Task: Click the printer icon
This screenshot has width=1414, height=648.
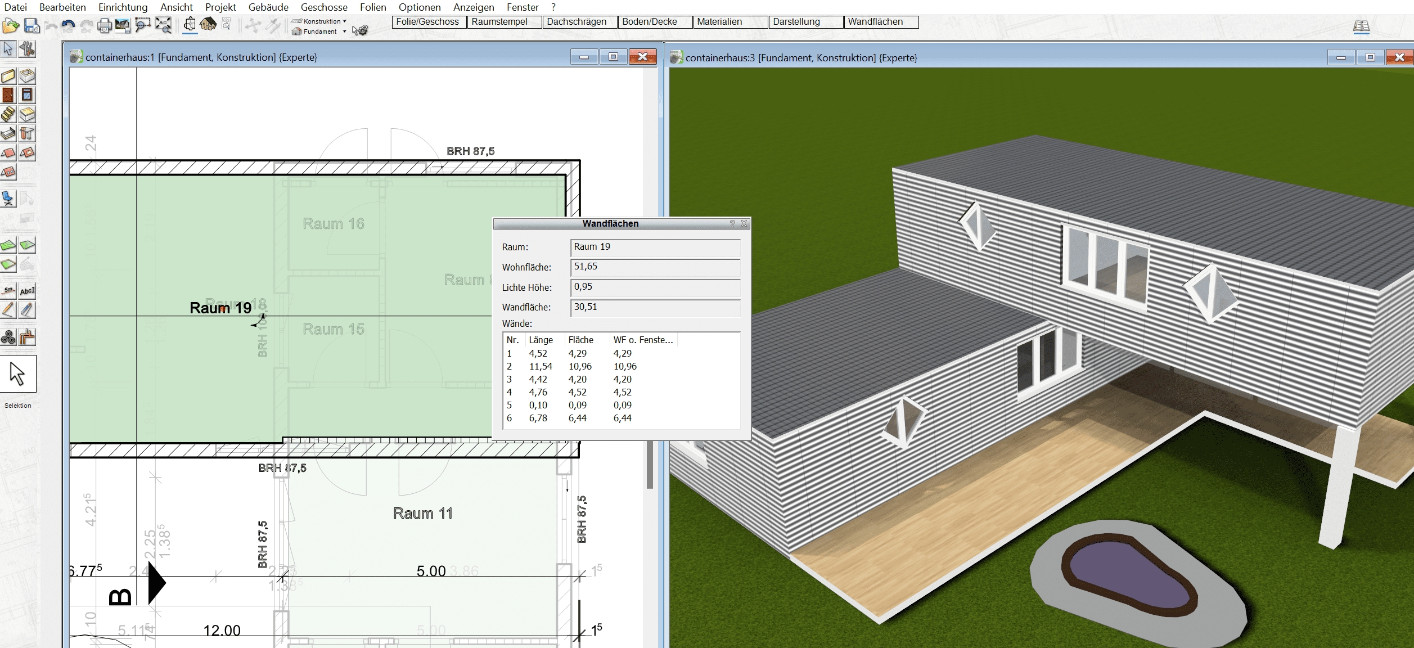Action: click(x=105, y=26)
